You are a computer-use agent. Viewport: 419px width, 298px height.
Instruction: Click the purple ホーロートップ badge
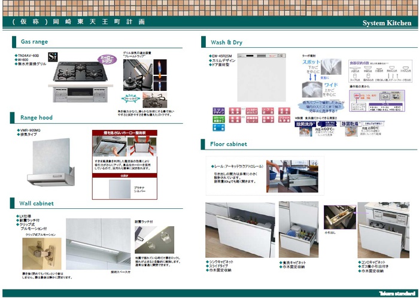pyautogui.click(x=107, y=60)
